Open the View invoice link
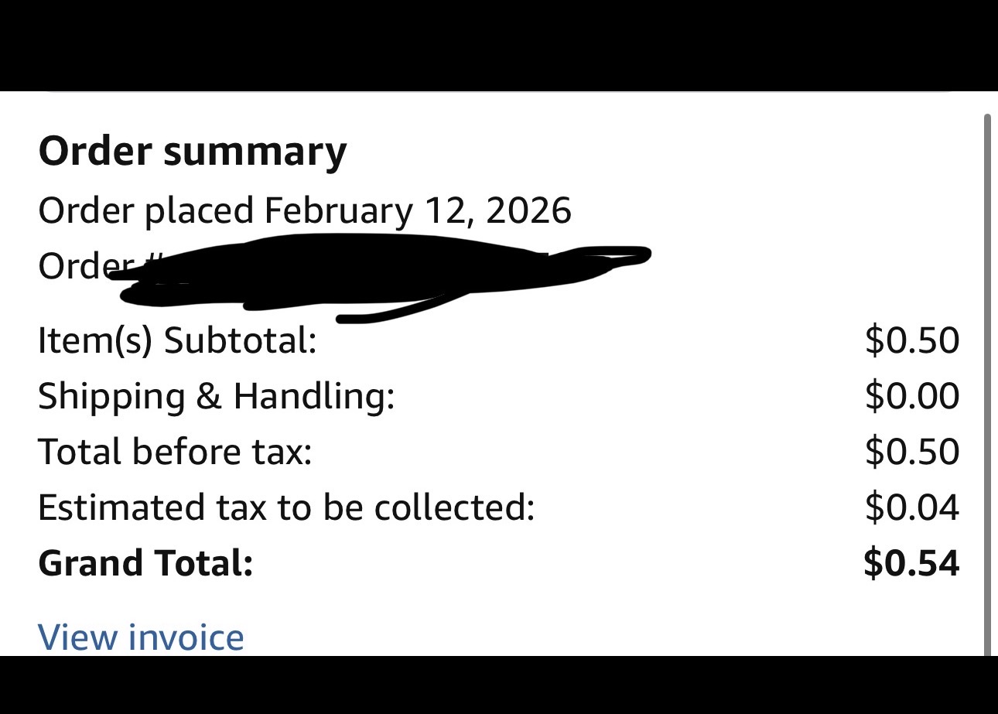This screenshot has width=998, height=714. pyautogui.click(x=141, y=637)
